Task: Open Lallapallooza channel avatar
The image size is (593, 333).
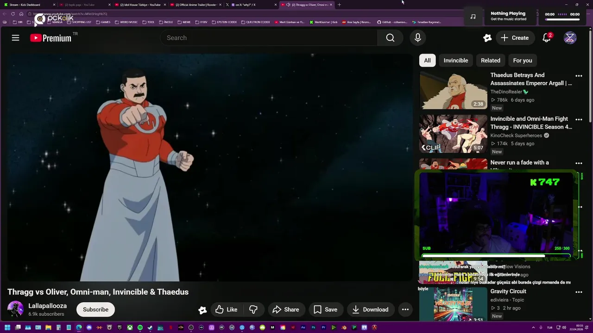Action: click(15, 309)
